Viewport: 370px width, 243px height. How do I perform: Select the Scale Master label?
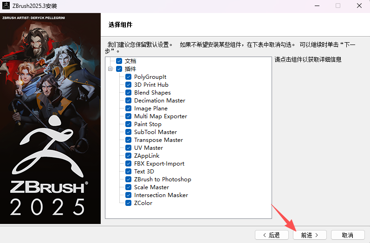[x=151, y=187]
